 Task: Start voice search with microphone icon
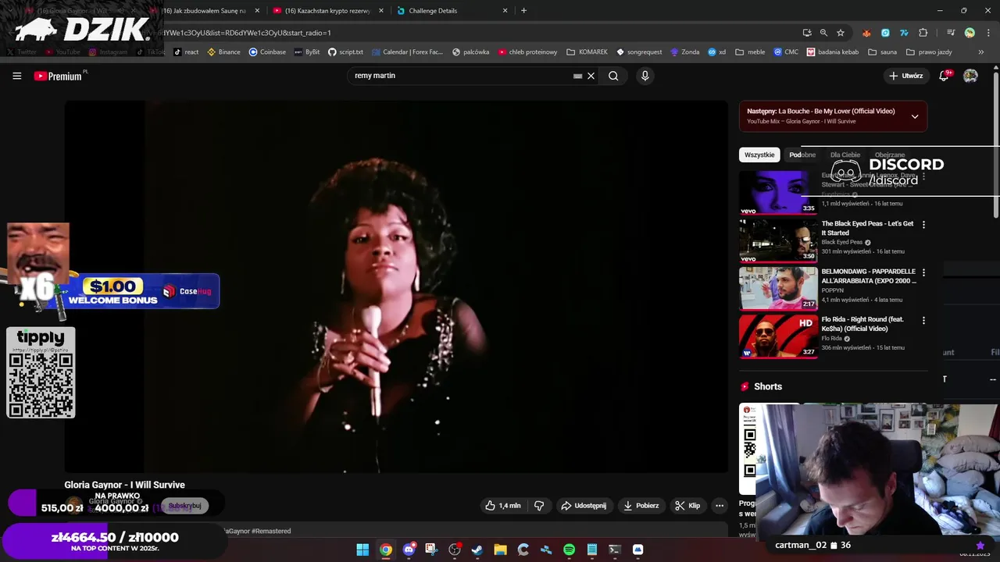[645, 76]
